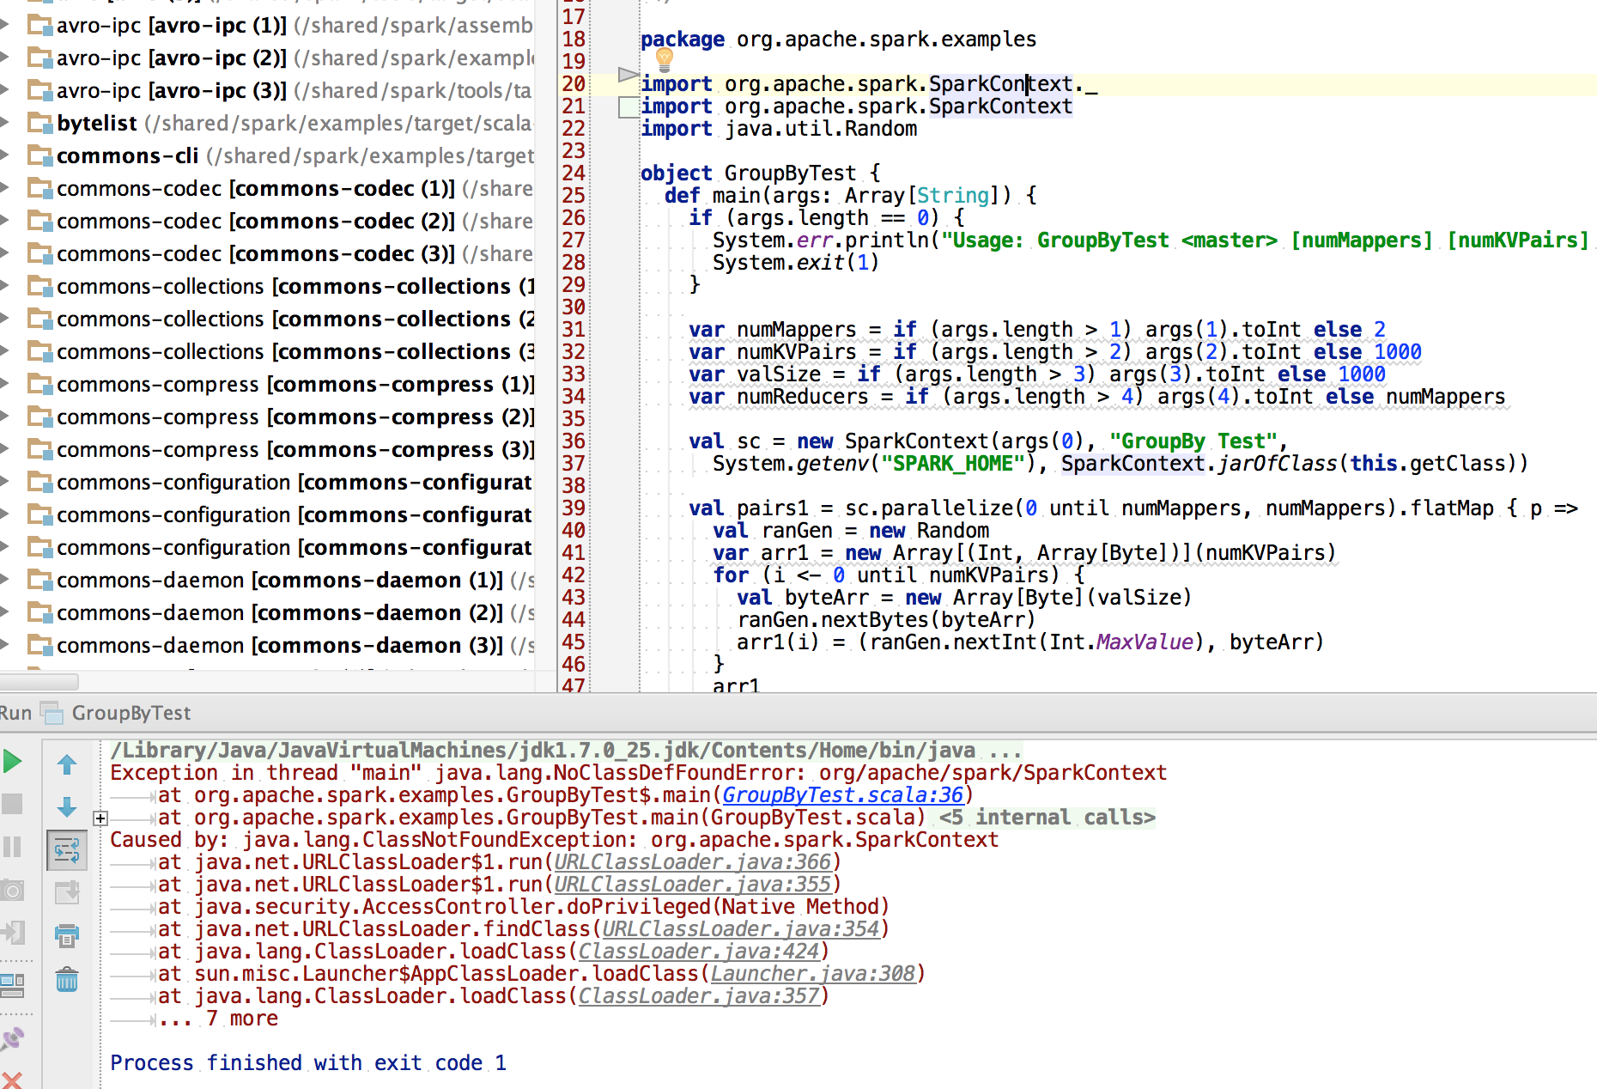This screenshot has width=1597, height=1089.
Task: Open URLClassLoader.java:366 link
Action: click(692, 862)
